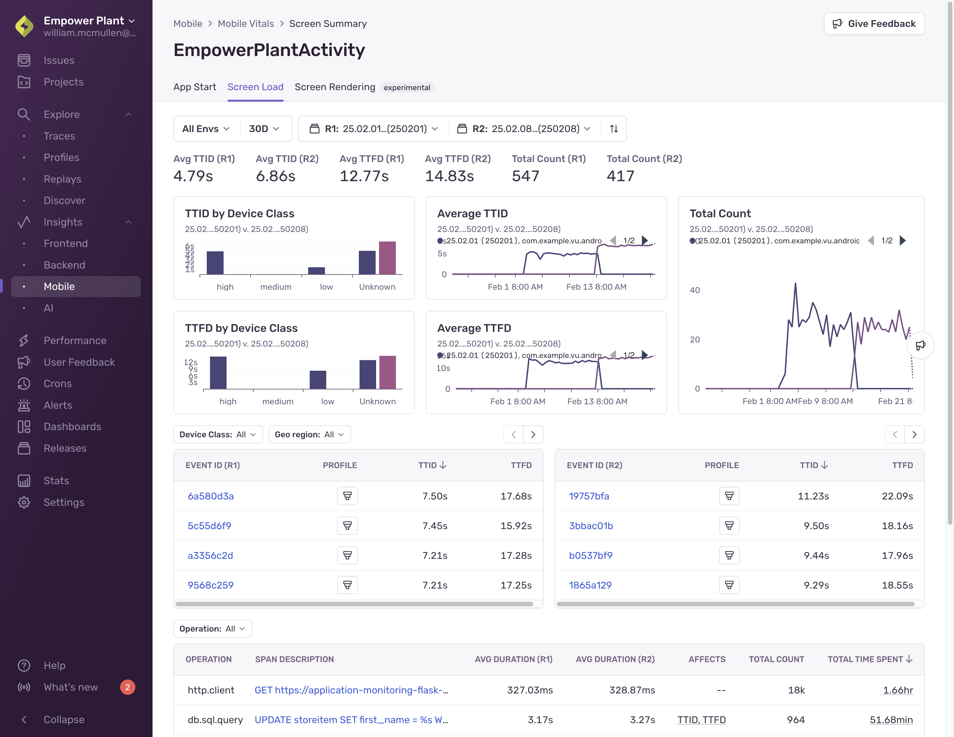Open profile for event 3bbac01b
Screen dimensions: 954x737
(x=729, y=526)
